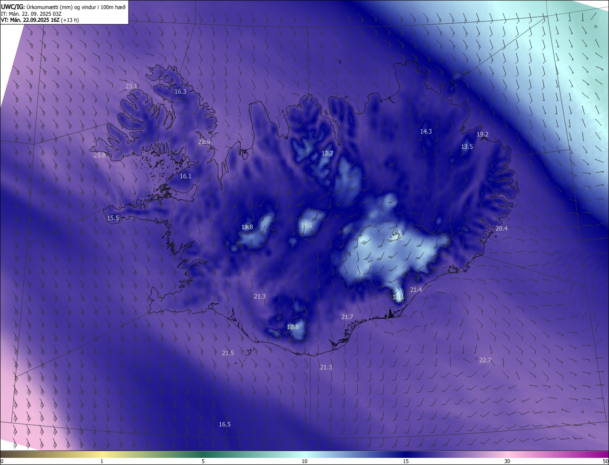The width and height of the screenshot is (609, 465).
Task: Click the 11.6 value label
Action: tap(293, 327)
